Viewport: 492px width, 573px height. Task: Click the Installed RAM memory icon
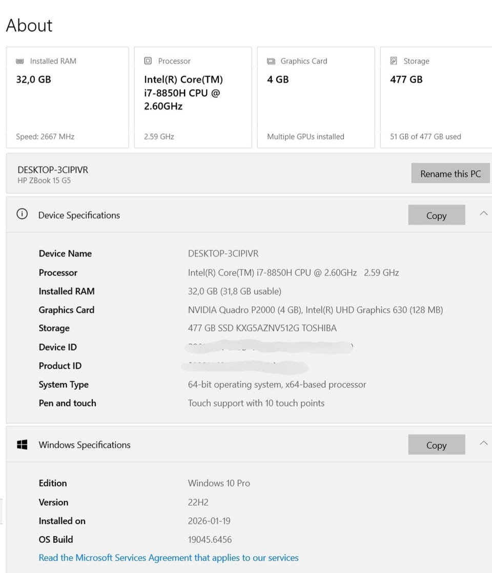tap(20, 61)
